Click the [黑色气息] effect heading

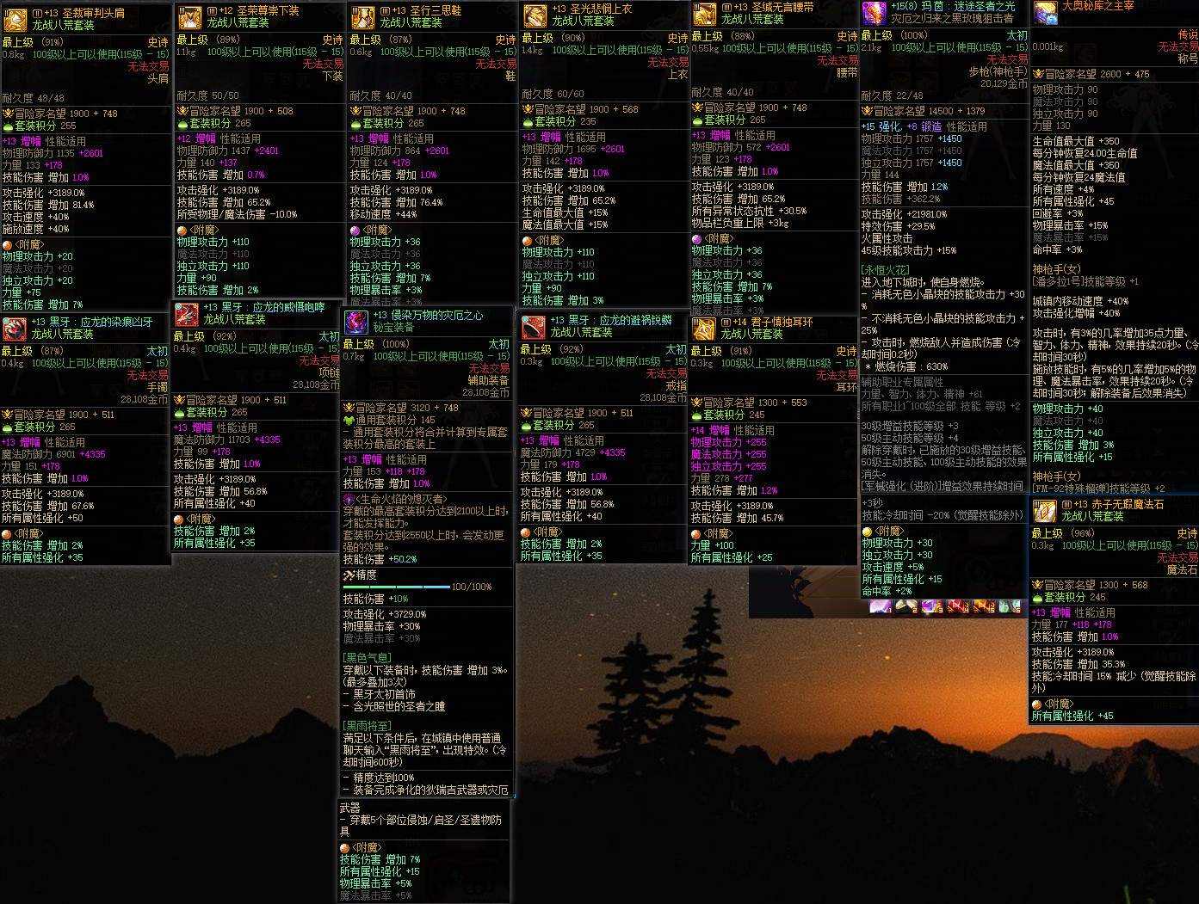click(366, 658)
